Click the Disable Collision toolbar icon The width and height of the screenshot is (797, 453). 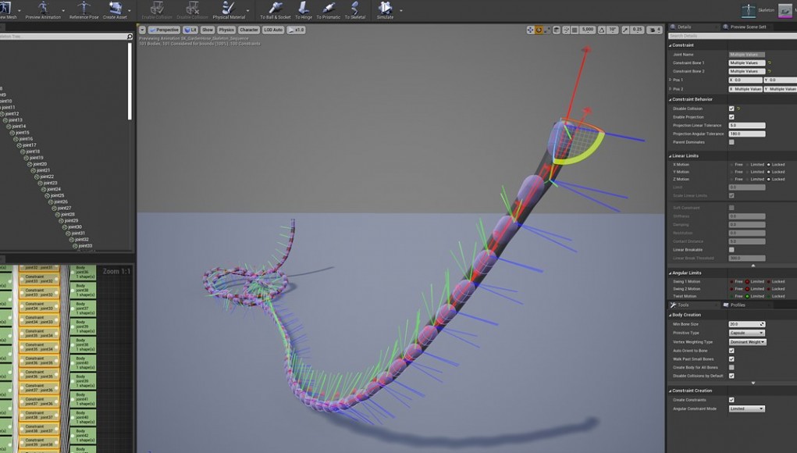point(192,9)
